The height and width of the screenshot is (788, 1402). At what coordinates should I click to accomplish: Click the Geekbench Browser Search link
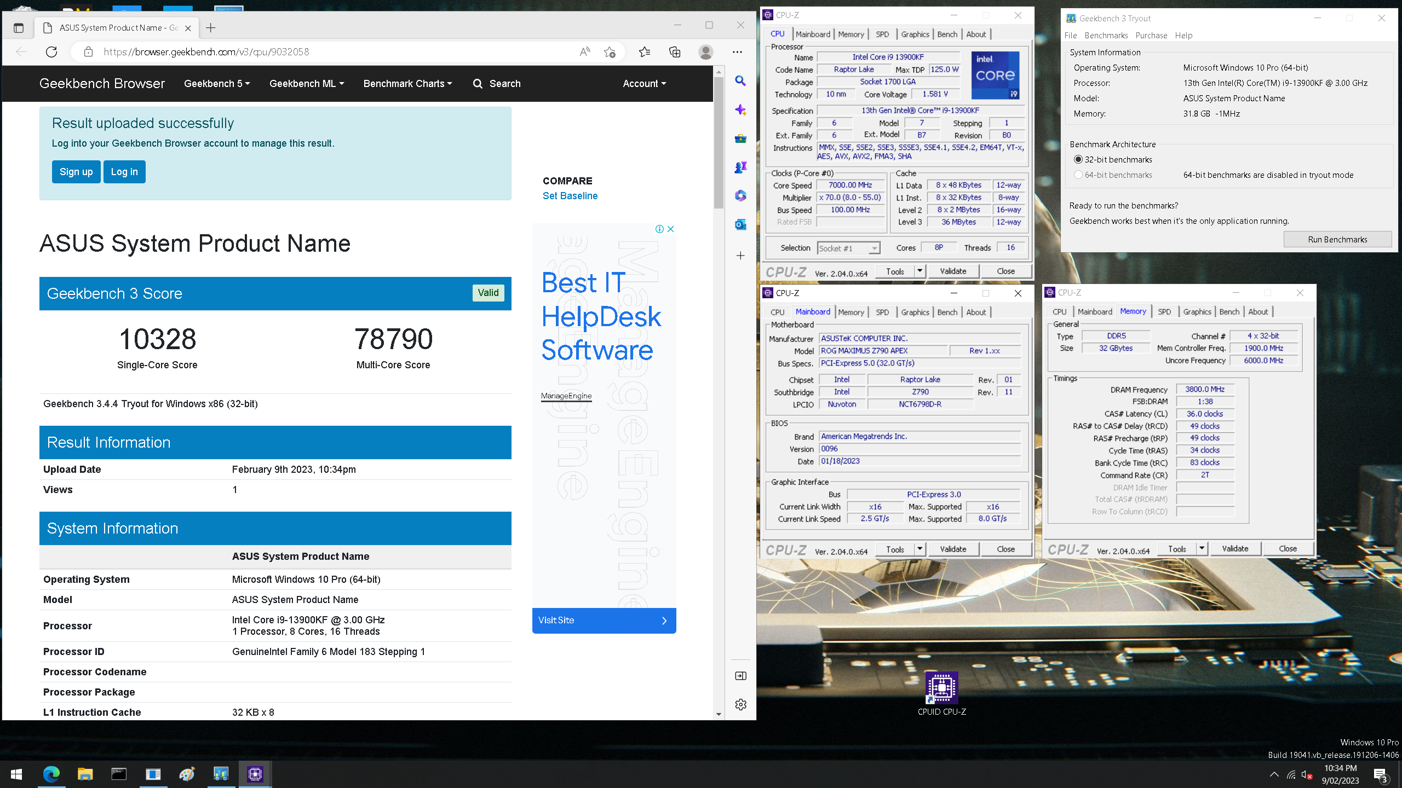tap(497, 84)
